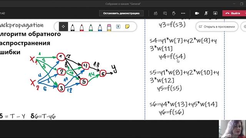The width and height of the screenshot is (246, 138).
Task: Click the s6=y4*w[13]+y5*w[14] formula
Action: 184,104
